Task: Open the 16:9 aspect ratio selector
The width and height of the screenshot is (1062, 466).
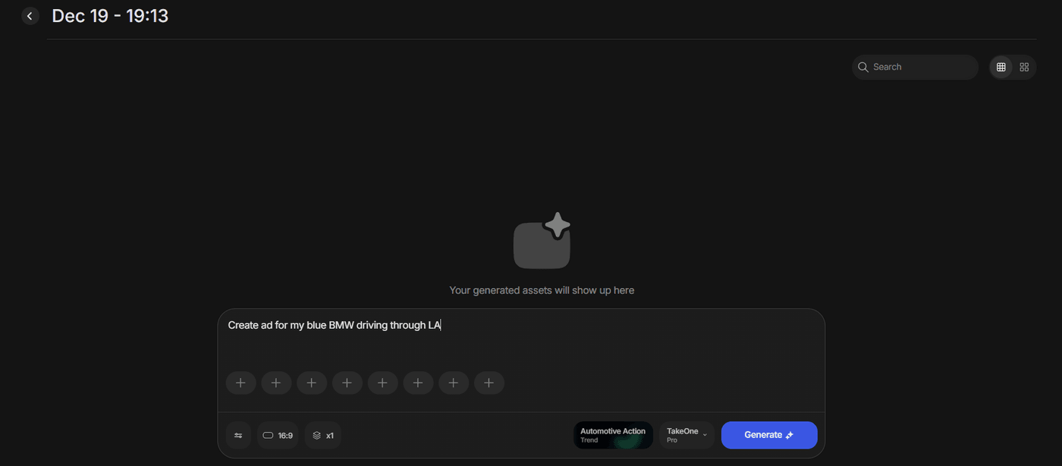Action: tap(278, 436)
